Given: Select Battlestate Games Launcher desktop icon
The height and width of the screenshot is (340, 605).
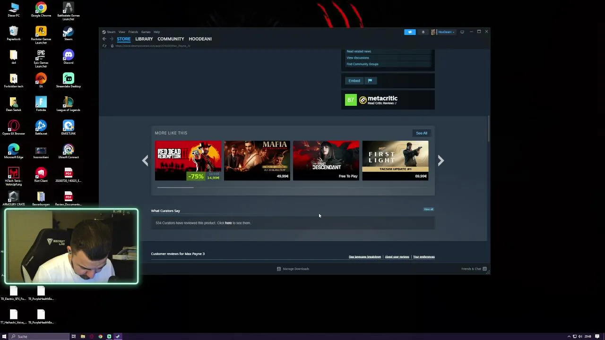Looking at the screenshot, I should pos(69,12).
